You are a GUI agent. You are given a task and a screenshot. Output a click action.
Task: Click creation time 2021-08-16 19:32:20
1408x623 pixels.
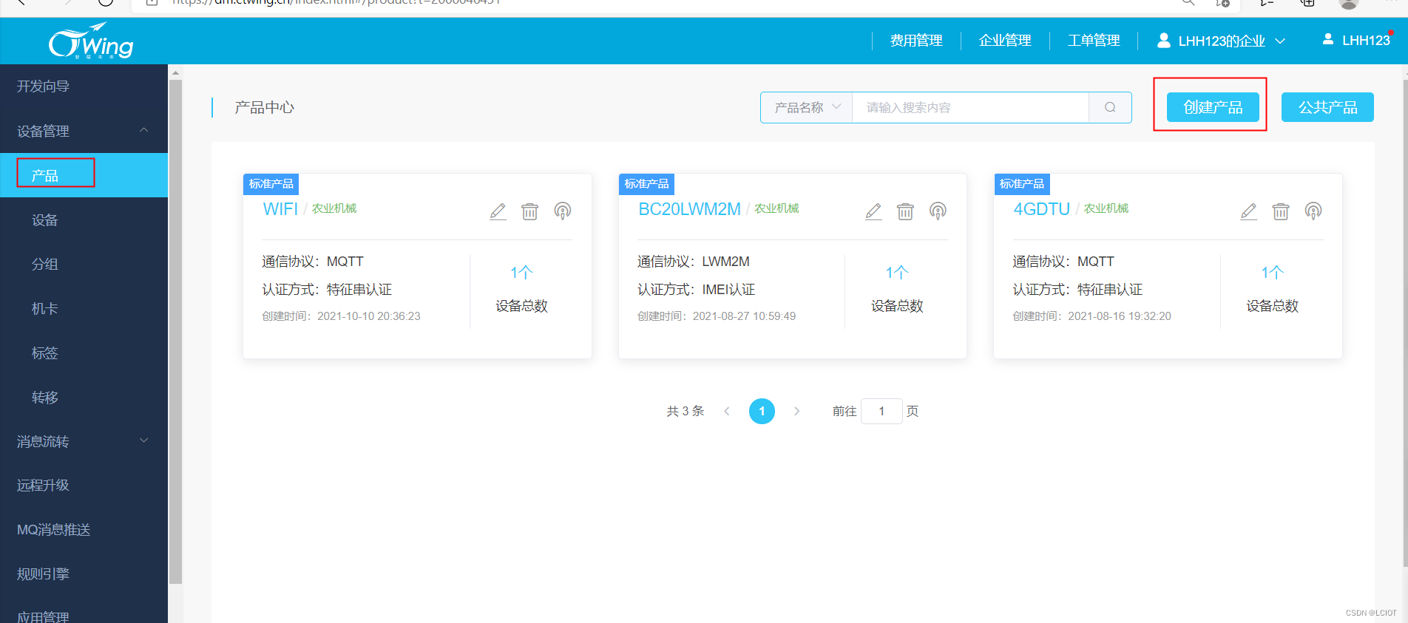(x=1120, y=316)
